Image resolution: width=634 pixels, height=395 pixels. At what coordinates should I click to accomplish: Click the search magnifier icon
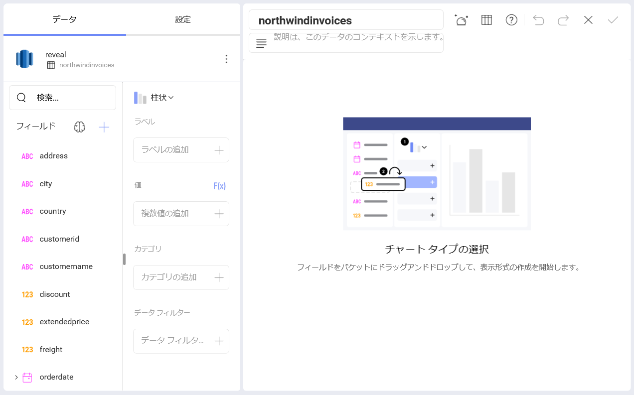point(21,98)
